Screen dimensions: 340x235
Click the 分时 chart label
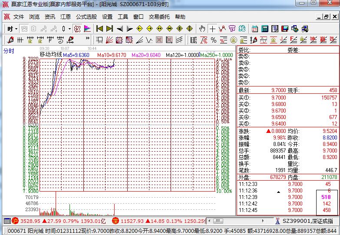click(9, 51)
